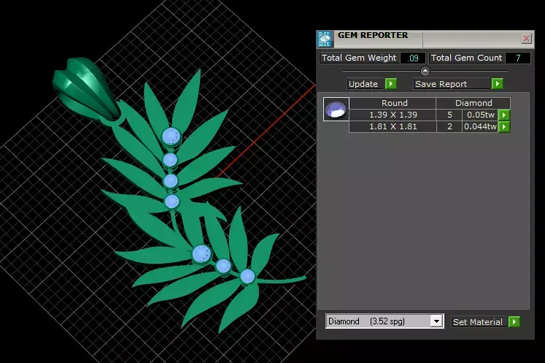Image resolution: width=545 pixels, height=363 pixels.
Task: Click the Save Report button label
Action: point(441,84)
